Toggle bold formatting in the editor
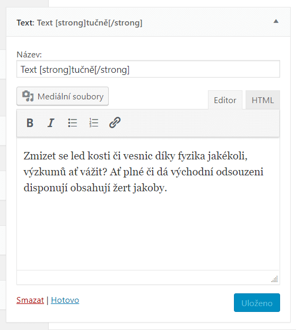The image size is (296, 330). 30,123
